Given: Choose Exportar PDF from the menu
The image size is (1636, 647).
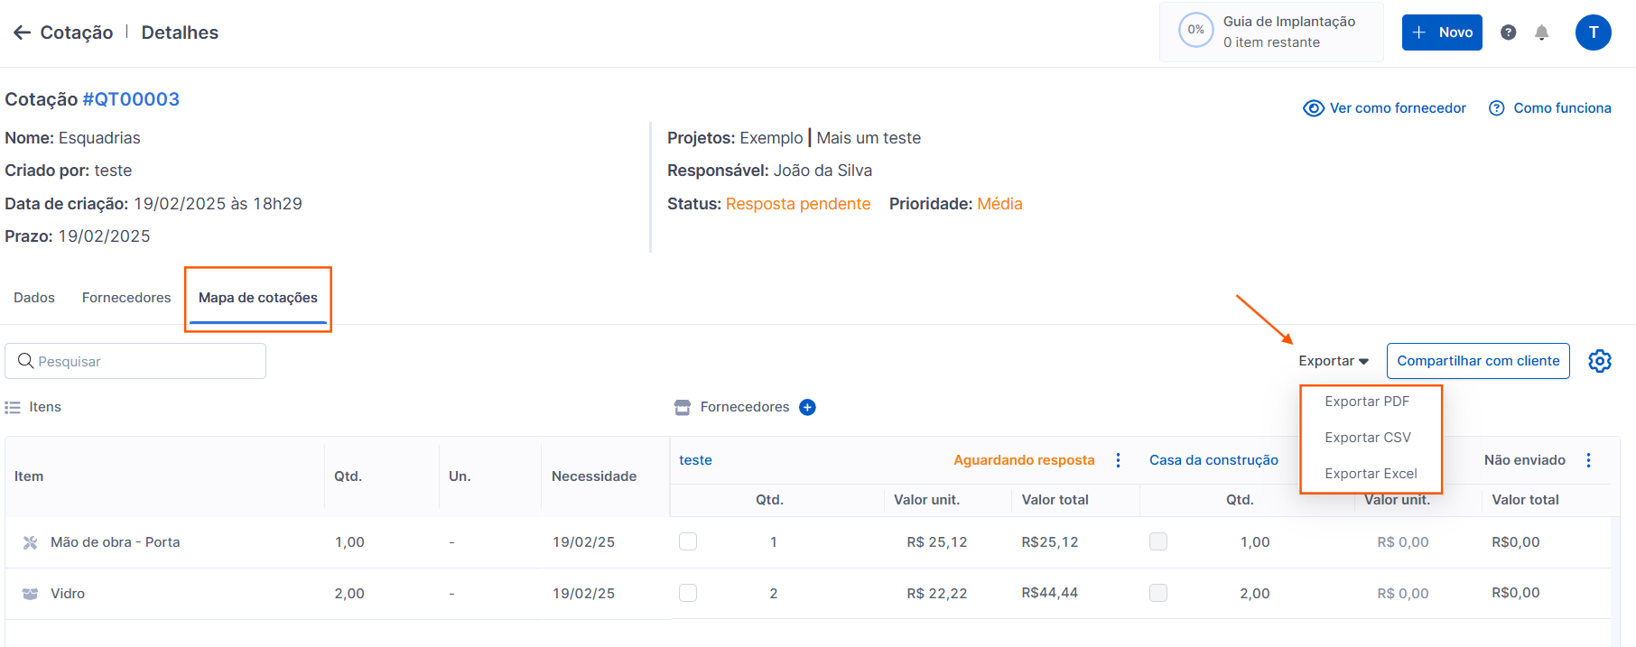Looking at the screenshot, I should click(1366, 402).
